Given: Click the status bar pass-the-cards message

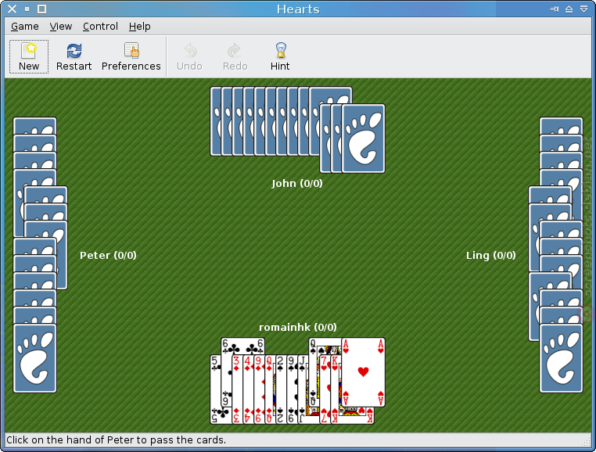Looking at the screenshot, I should click(x=117, y=439).
